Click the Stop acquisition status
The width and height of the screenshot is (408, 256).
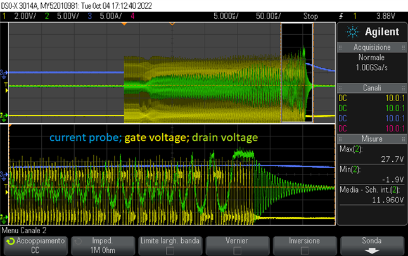(310, 16)
